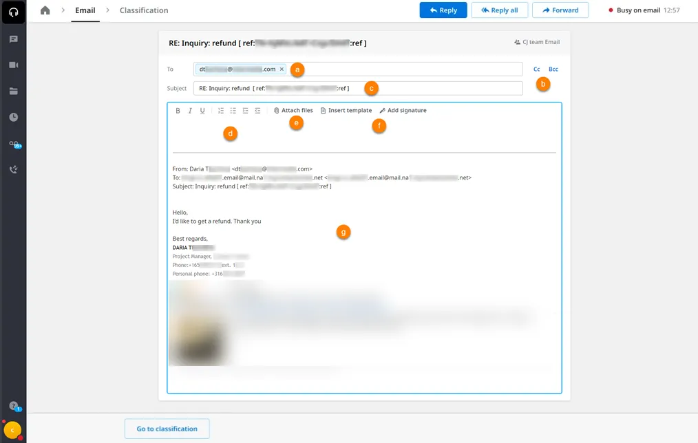698x443 pixels.
Task: Open the search sidebar icon with 99+ badge
Action: point(14,144)
